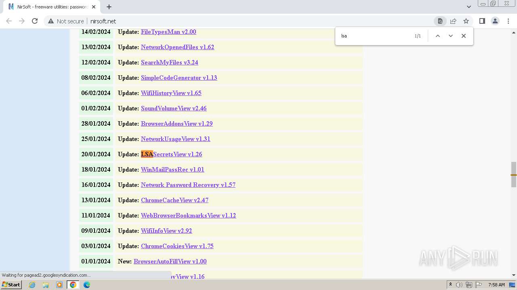The width and height of the screenshot is (517, 290).
Task: Reload the nirsoft.net page
Action: (x=35, y=21)
